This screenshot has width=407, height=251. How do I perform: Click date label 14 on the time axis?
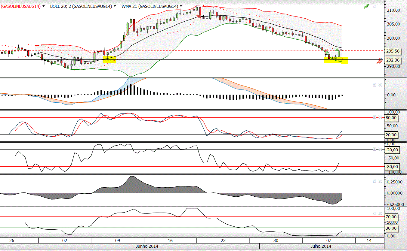click(369, 240)
